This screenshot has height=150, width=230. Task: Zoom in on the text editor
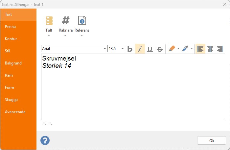(x=45, y=124)
